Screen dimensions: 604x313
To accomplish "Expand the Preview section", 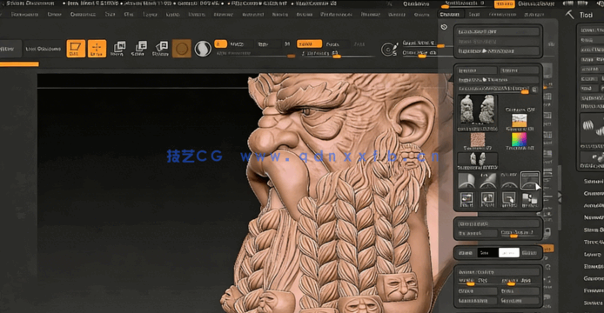I will [x=594, y=290].
